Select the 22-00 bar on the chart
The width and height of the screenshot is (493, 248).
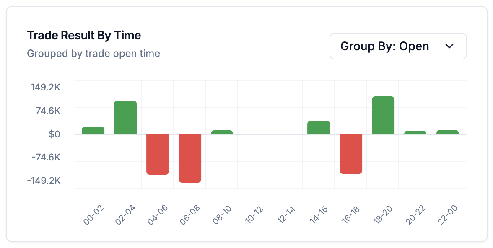(x=447, y=131)
